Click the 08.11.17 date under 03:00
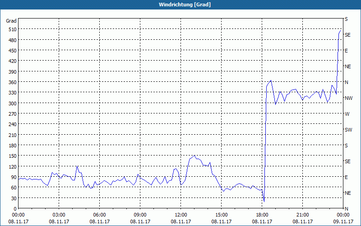361x226 pixels. click(59, 222)
